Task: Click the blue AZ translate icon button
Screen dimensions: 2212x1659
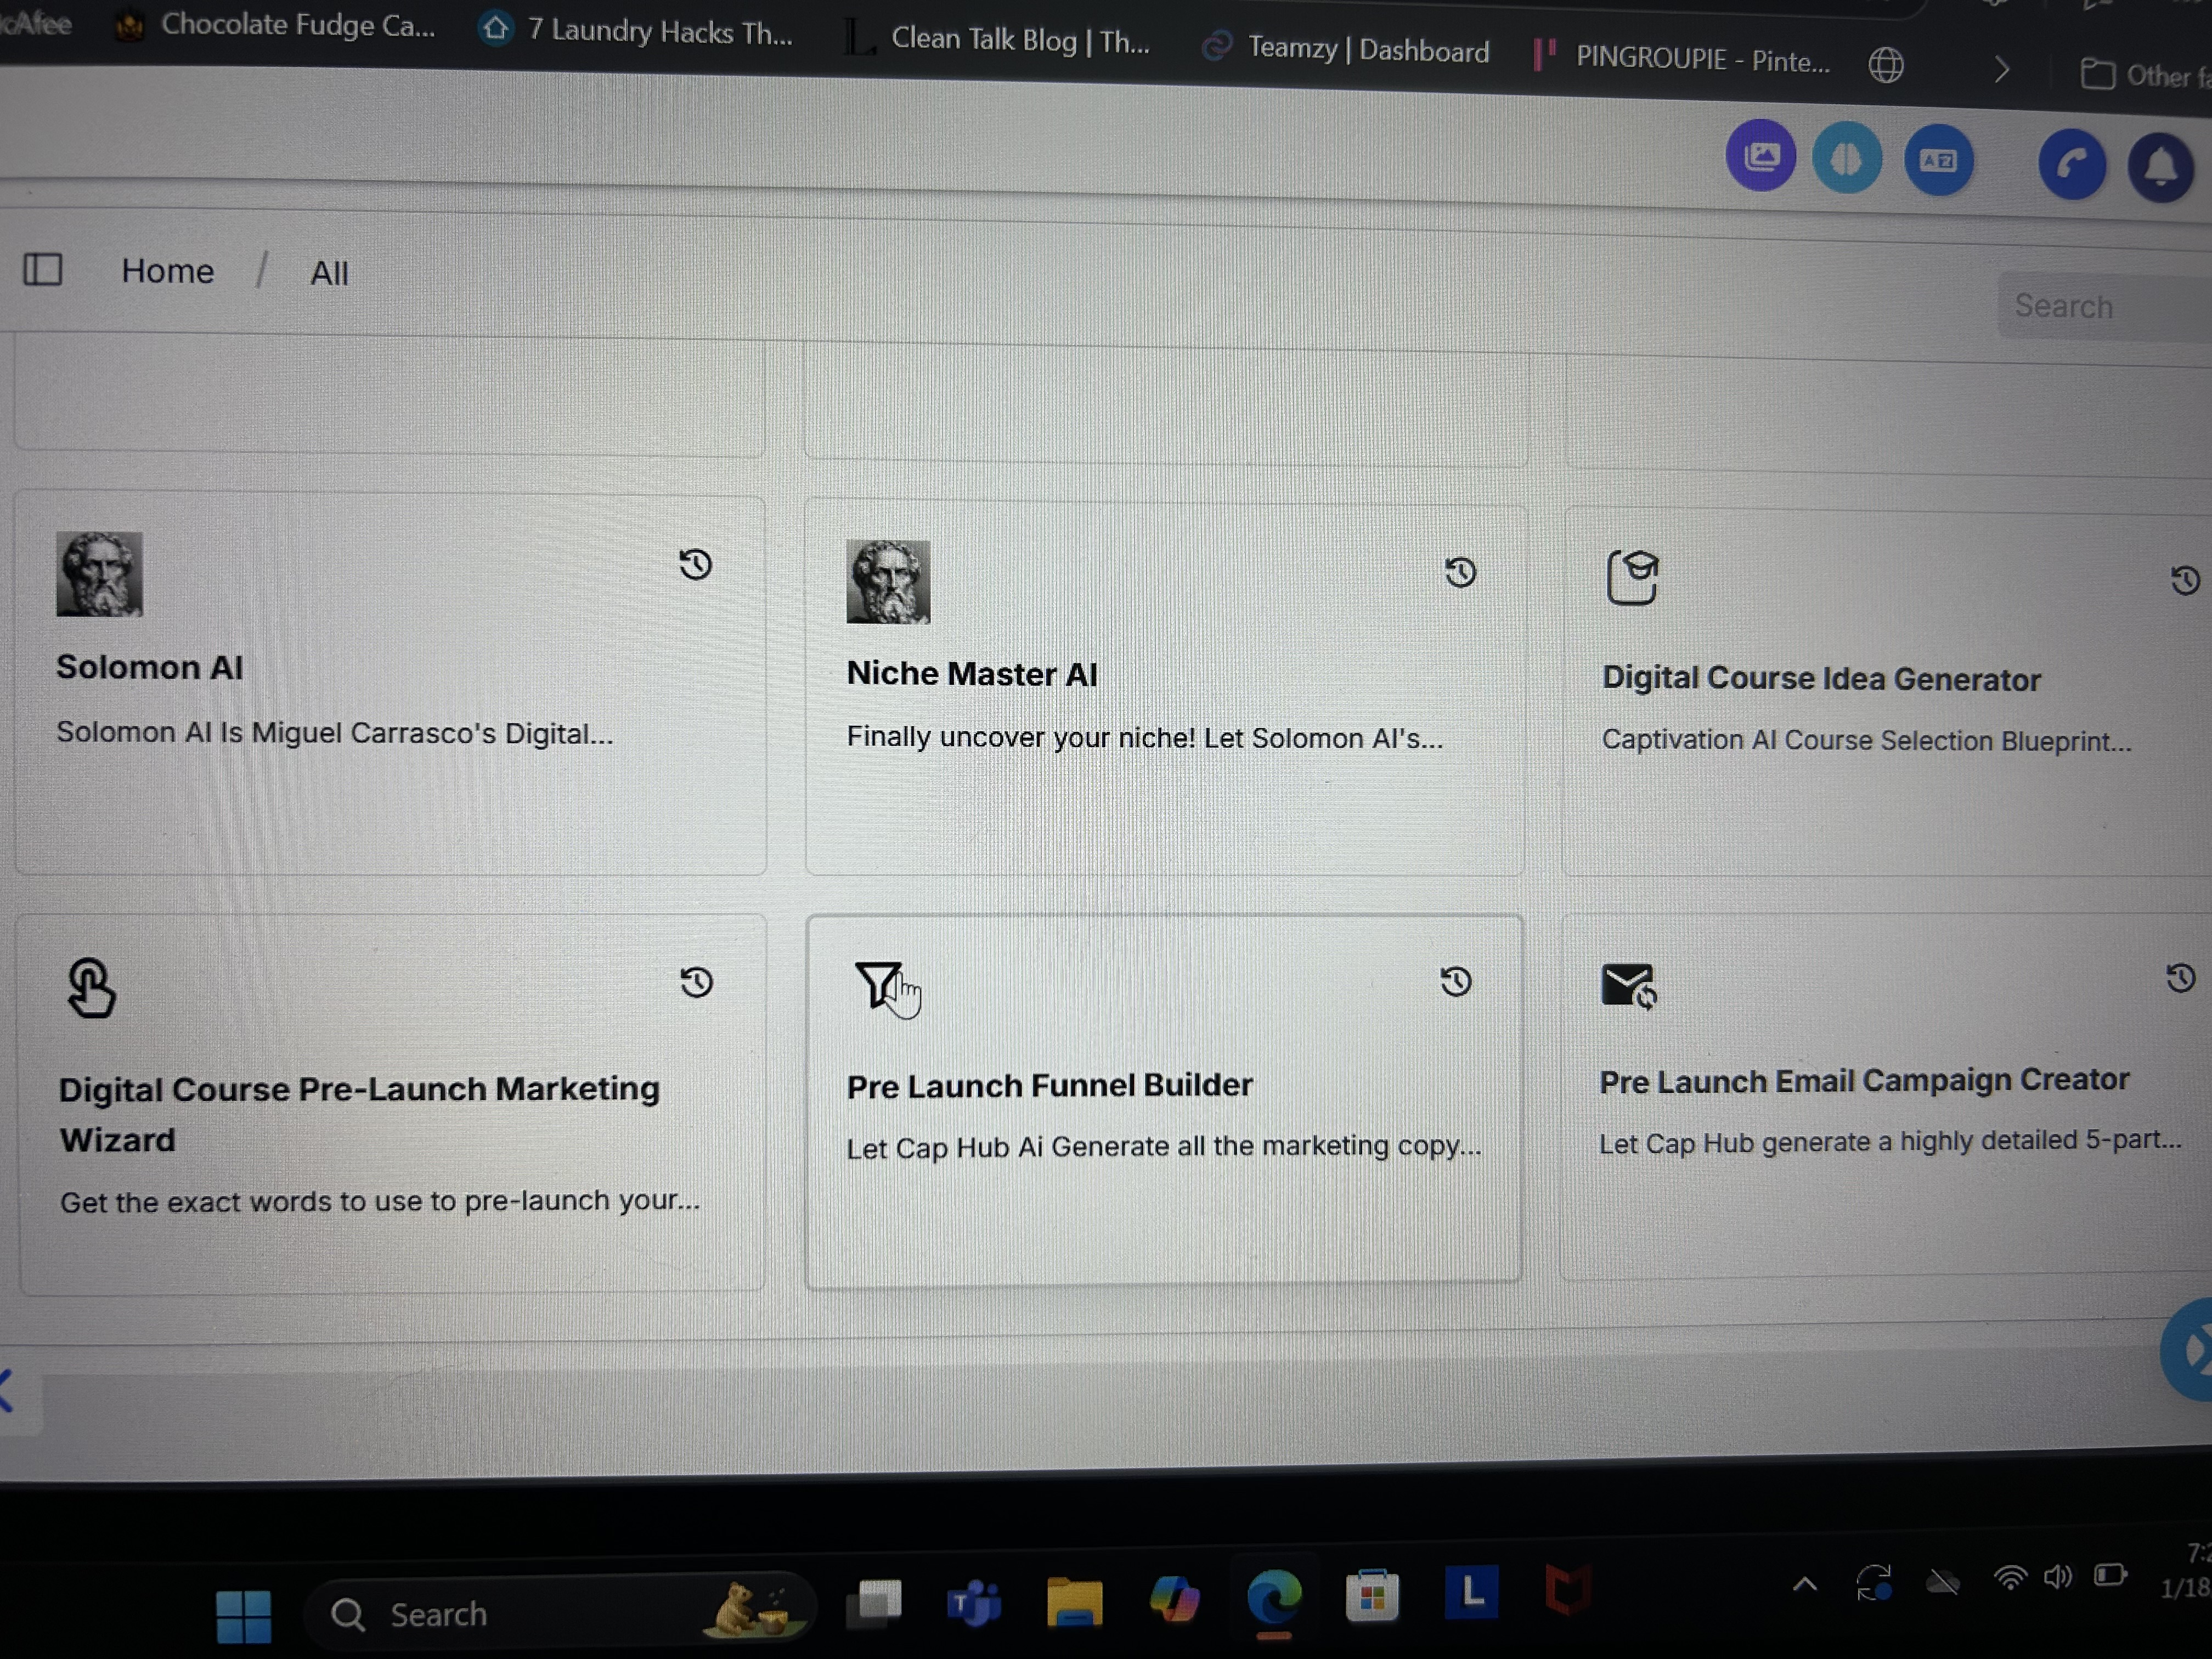Action: tap(1938, 161)
